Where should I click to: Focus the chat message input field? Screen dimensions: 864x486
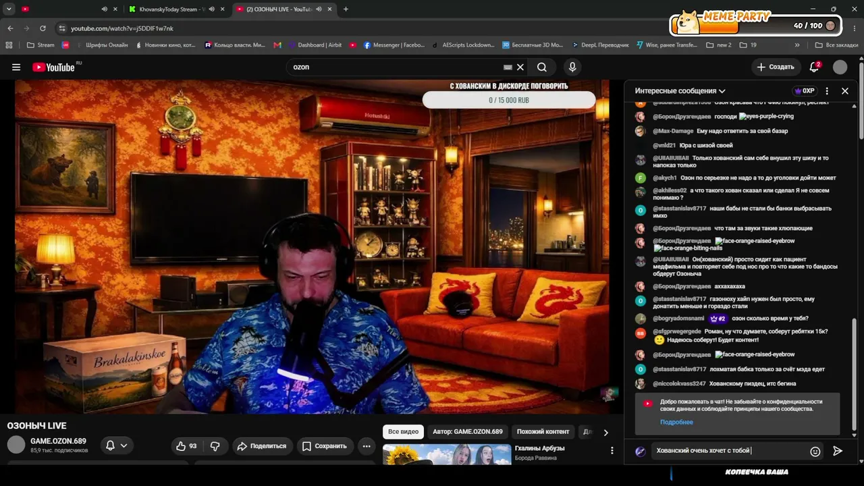729,451
